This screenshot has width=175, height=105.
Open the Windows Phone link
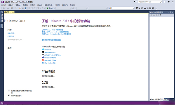50,58
